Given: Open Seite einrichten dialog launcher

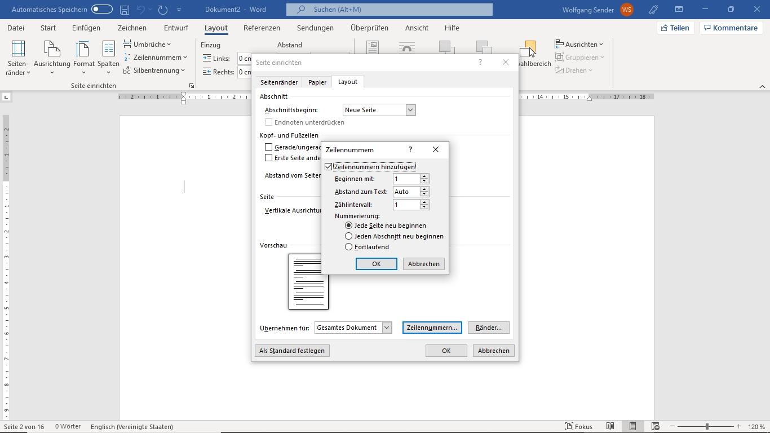Looking at the screenshot, I should (x=192, y=86).
